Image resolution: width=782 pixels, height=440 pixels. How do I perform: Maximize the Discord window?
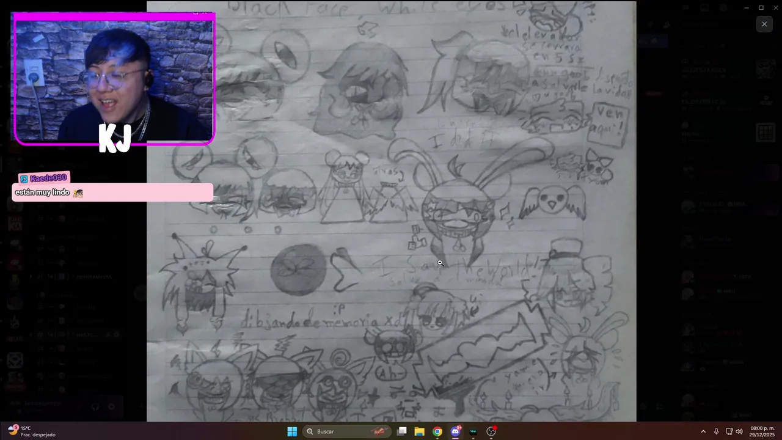[x=761, y=7]
